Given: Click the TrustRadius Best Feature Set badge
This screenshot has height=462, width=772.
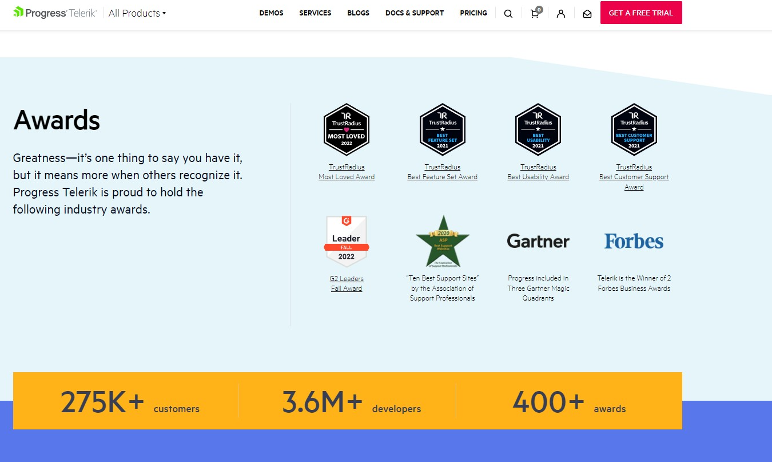Looking at the screenshot, I should click(443, 129).
